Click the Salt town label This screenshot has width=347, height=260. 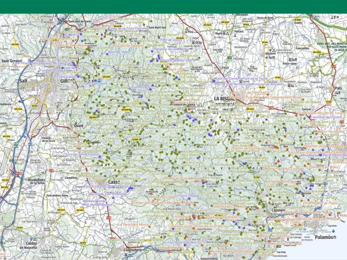coord(23,80)
